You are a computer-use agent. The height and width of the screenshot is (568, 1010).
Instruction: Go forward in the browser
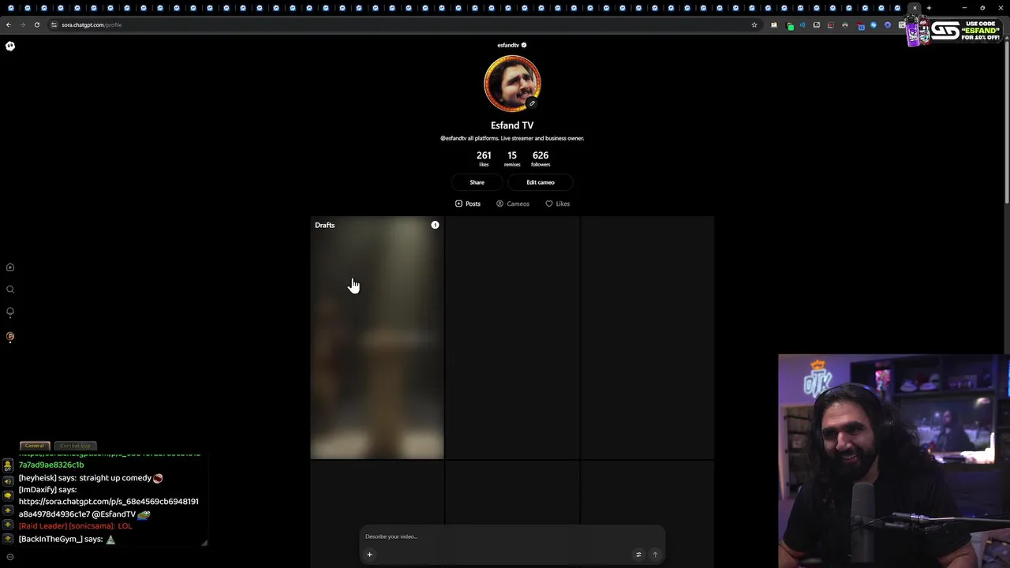pyautogui.click(x=22, y=24)
